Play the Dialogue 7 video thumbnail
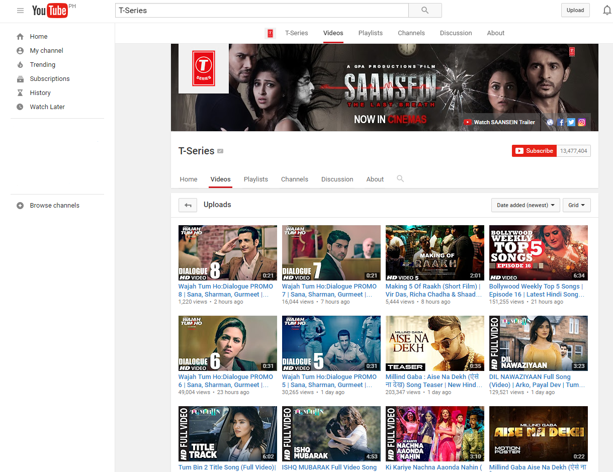The height and width of the screenshot is (472, 613). [x=331, y=253]
